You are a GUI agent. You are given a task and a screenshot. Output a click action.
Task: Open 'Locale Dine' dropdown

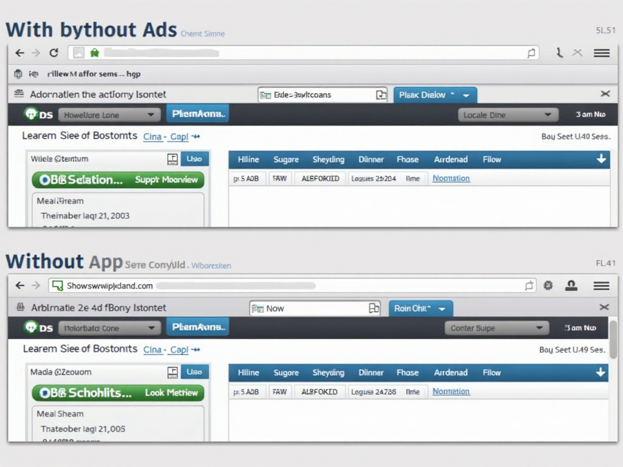508,115
